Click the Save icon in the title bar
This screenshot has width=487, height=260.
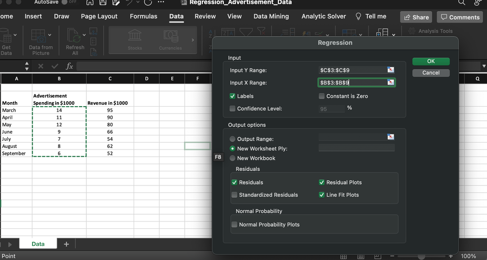tap(103, 2)
